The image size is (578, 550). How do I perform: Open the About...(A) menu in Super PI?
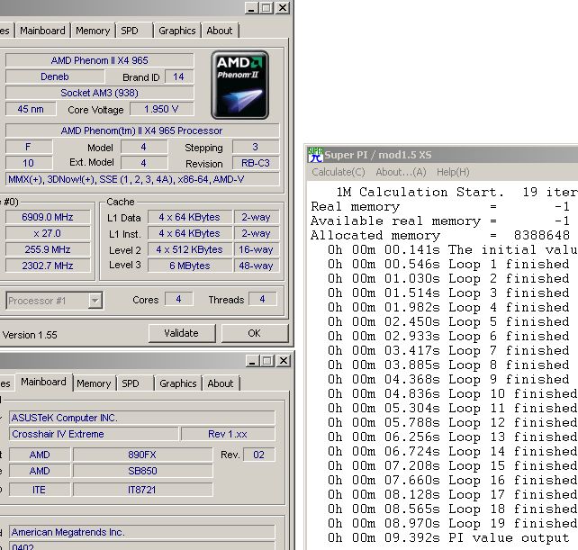(401, 172)
